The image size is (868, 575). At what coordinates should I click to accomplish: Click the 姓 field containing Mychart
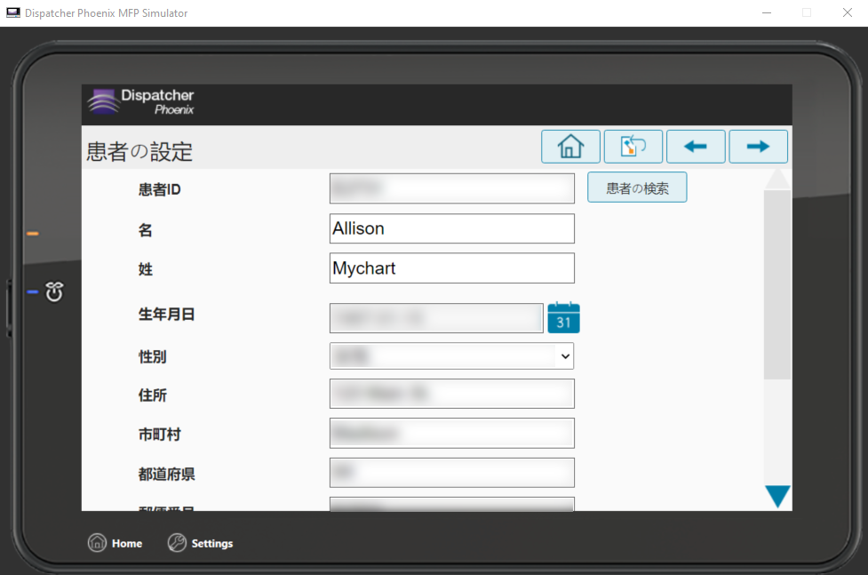451,268
